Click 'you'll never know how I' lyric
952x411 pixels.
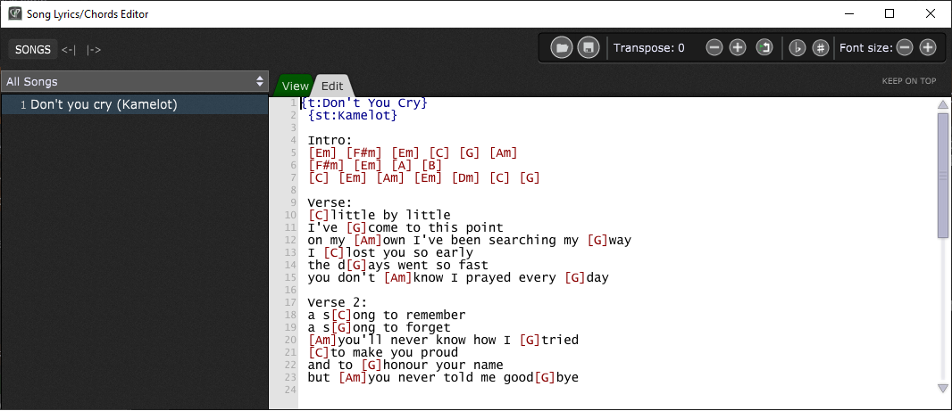pos(424,340)
